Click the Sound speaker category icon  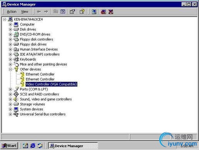(16, 99)
